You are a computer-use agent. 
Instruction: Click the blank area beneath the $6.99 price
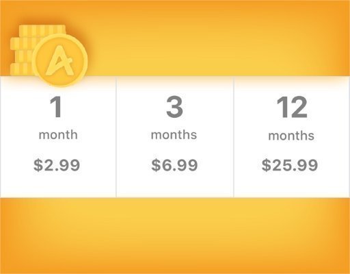point(175,185)
